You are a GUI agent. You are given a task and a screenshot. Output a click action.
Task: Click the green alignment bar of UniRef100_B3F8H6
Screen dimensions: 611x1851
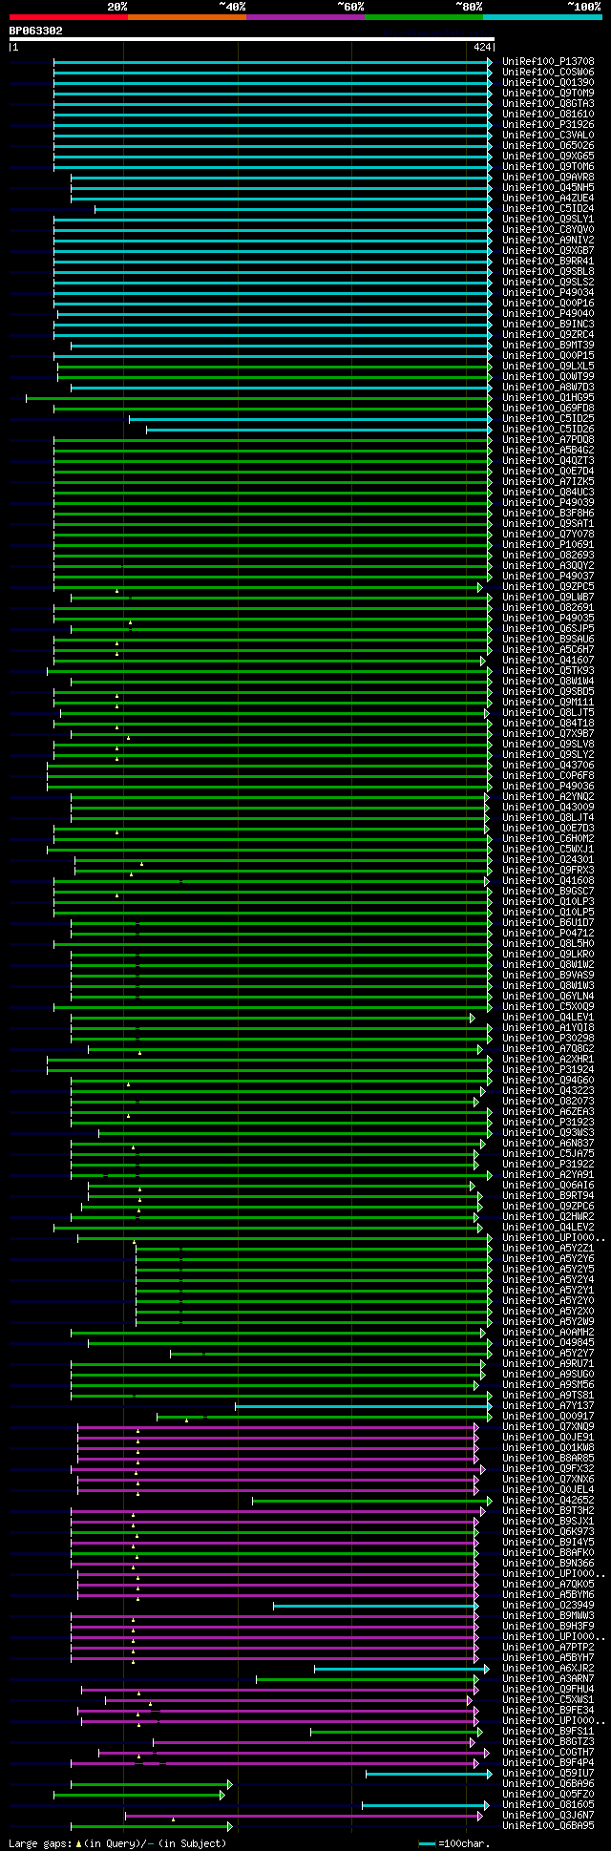pyautogui.click(x=273, y=514)
